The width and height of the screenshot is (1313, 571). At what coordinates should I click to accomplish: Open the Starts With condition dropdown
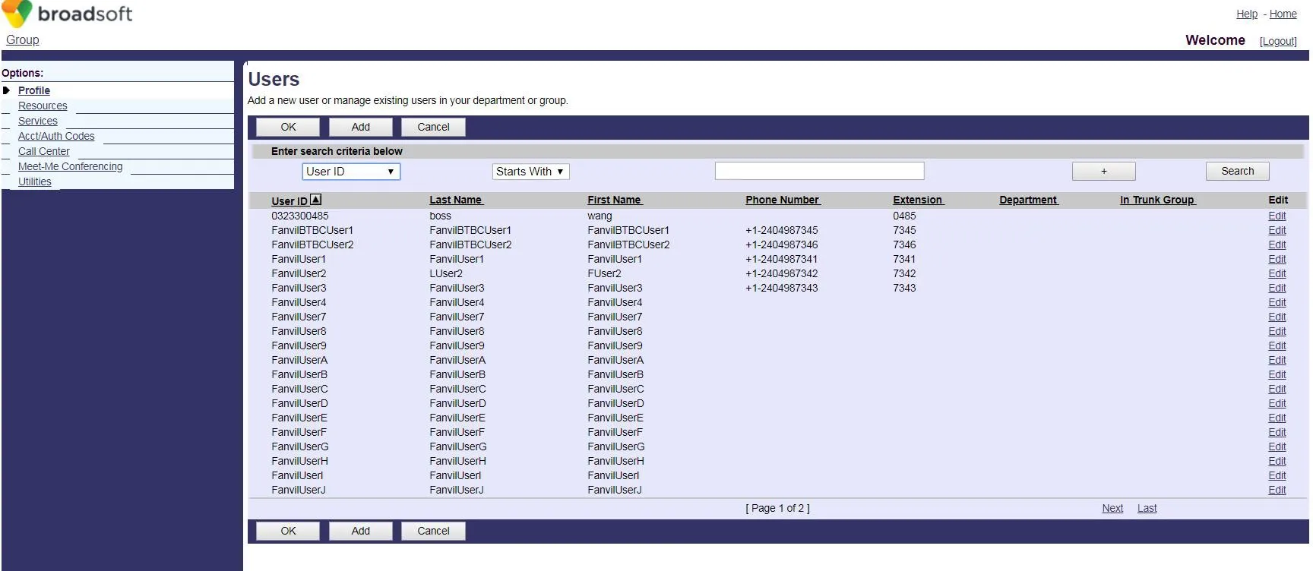click(530, 172)
